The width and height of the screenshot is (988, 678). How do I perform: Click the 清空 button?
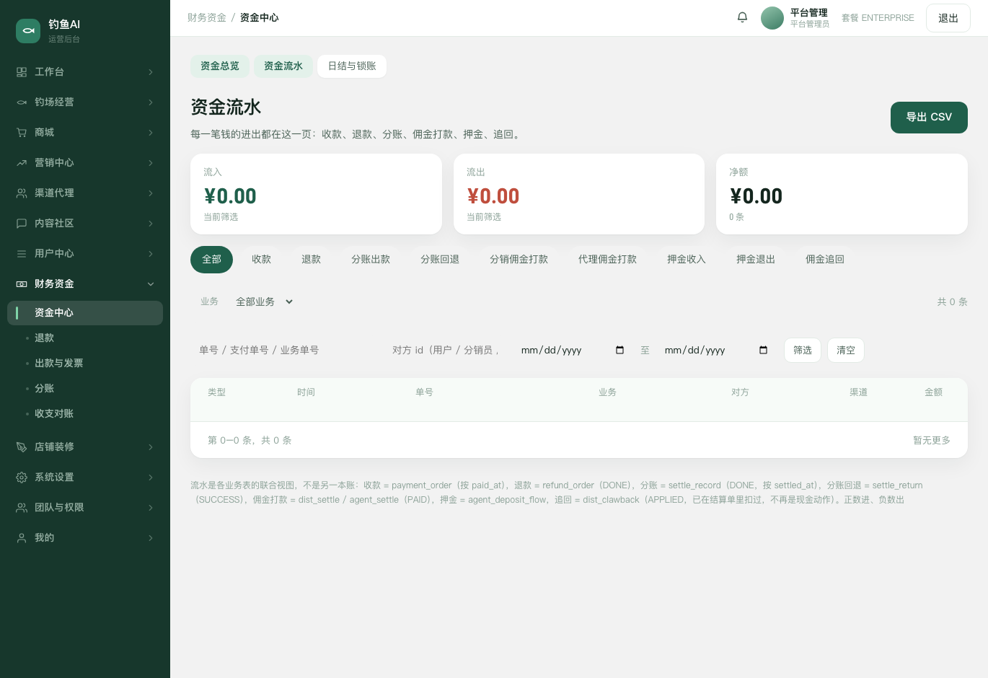[846, 351]
